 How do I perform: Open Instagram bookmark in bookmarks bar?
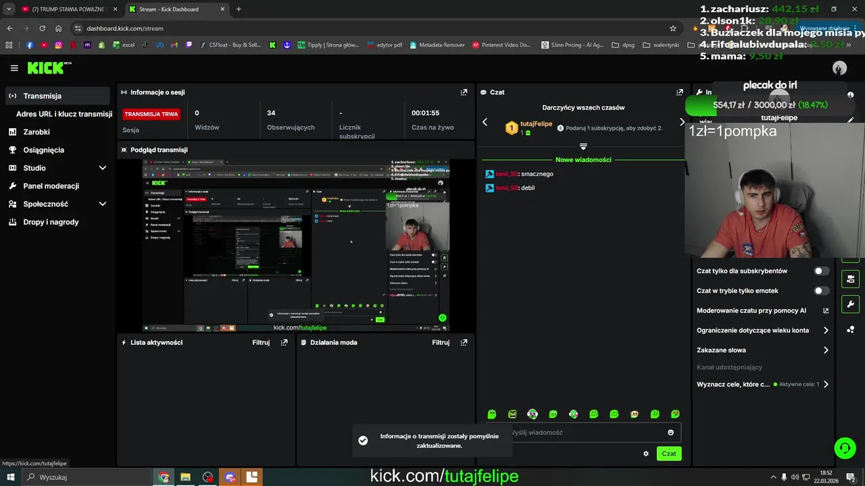tap(59, 45)
